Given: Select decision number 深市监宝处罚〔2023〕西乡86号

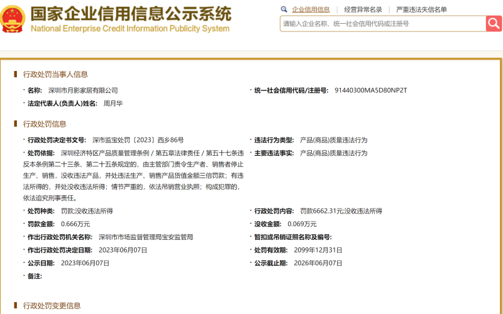Looking at the screenshot, I should [138, 140].
